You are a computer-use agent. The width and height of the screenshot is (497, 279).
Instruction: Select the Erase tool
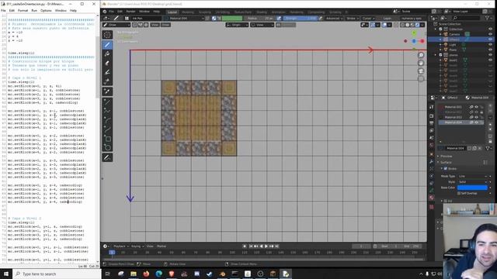click(x=107, y=63)
